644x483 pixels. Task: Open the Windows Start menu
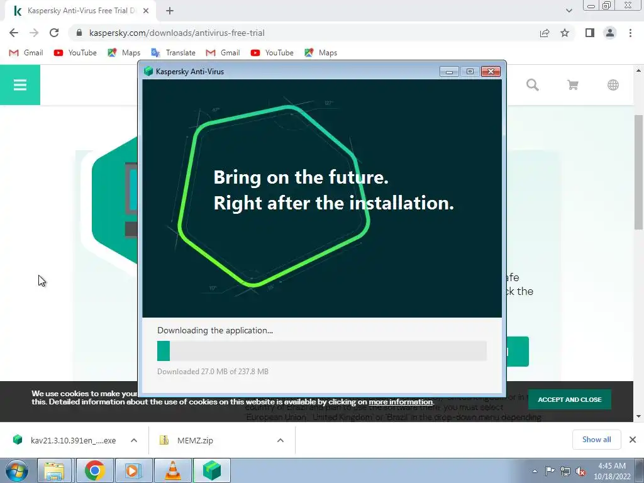click(17, 470)
